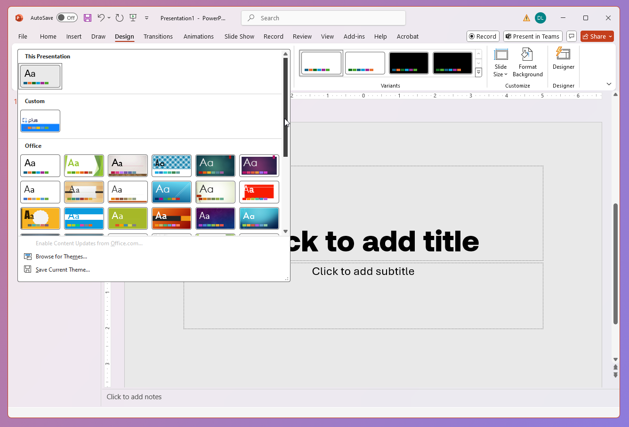629x427 pixels.
Task: Click the Record button
Action: [483, 36]
